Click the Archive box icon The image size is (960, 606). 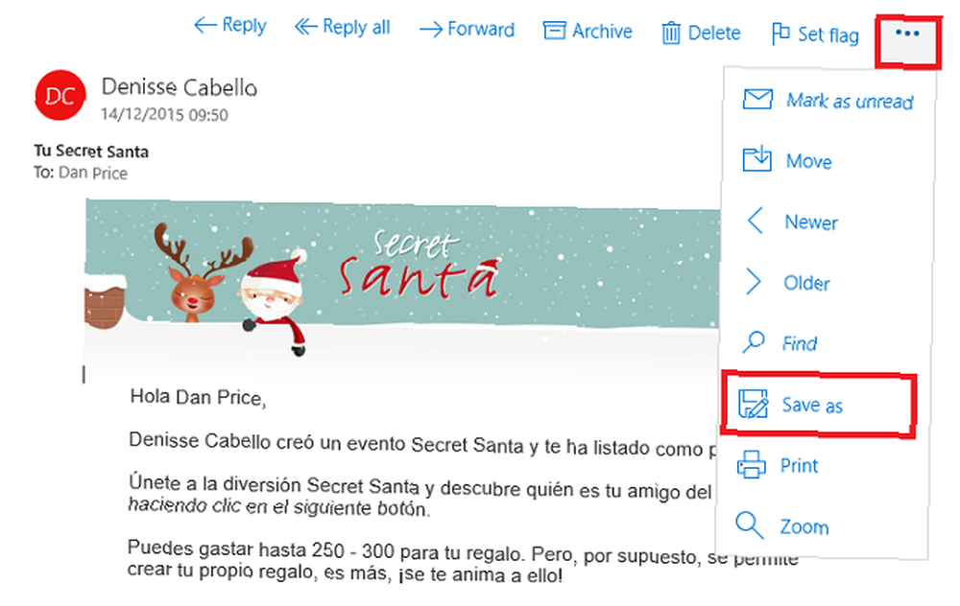click(x=555, y=31)
